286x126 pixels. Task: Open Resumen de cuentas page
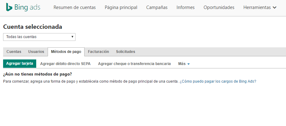click(75, 7)
